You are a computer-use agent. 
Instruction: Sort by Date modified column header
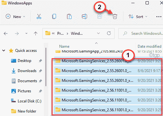click(x=149, y=46)
